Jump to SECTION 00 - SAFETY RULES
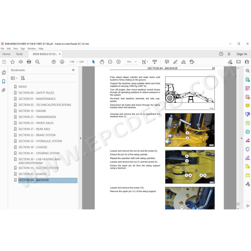This screenshot has height=251, width=251. click(x=36, y=93)
